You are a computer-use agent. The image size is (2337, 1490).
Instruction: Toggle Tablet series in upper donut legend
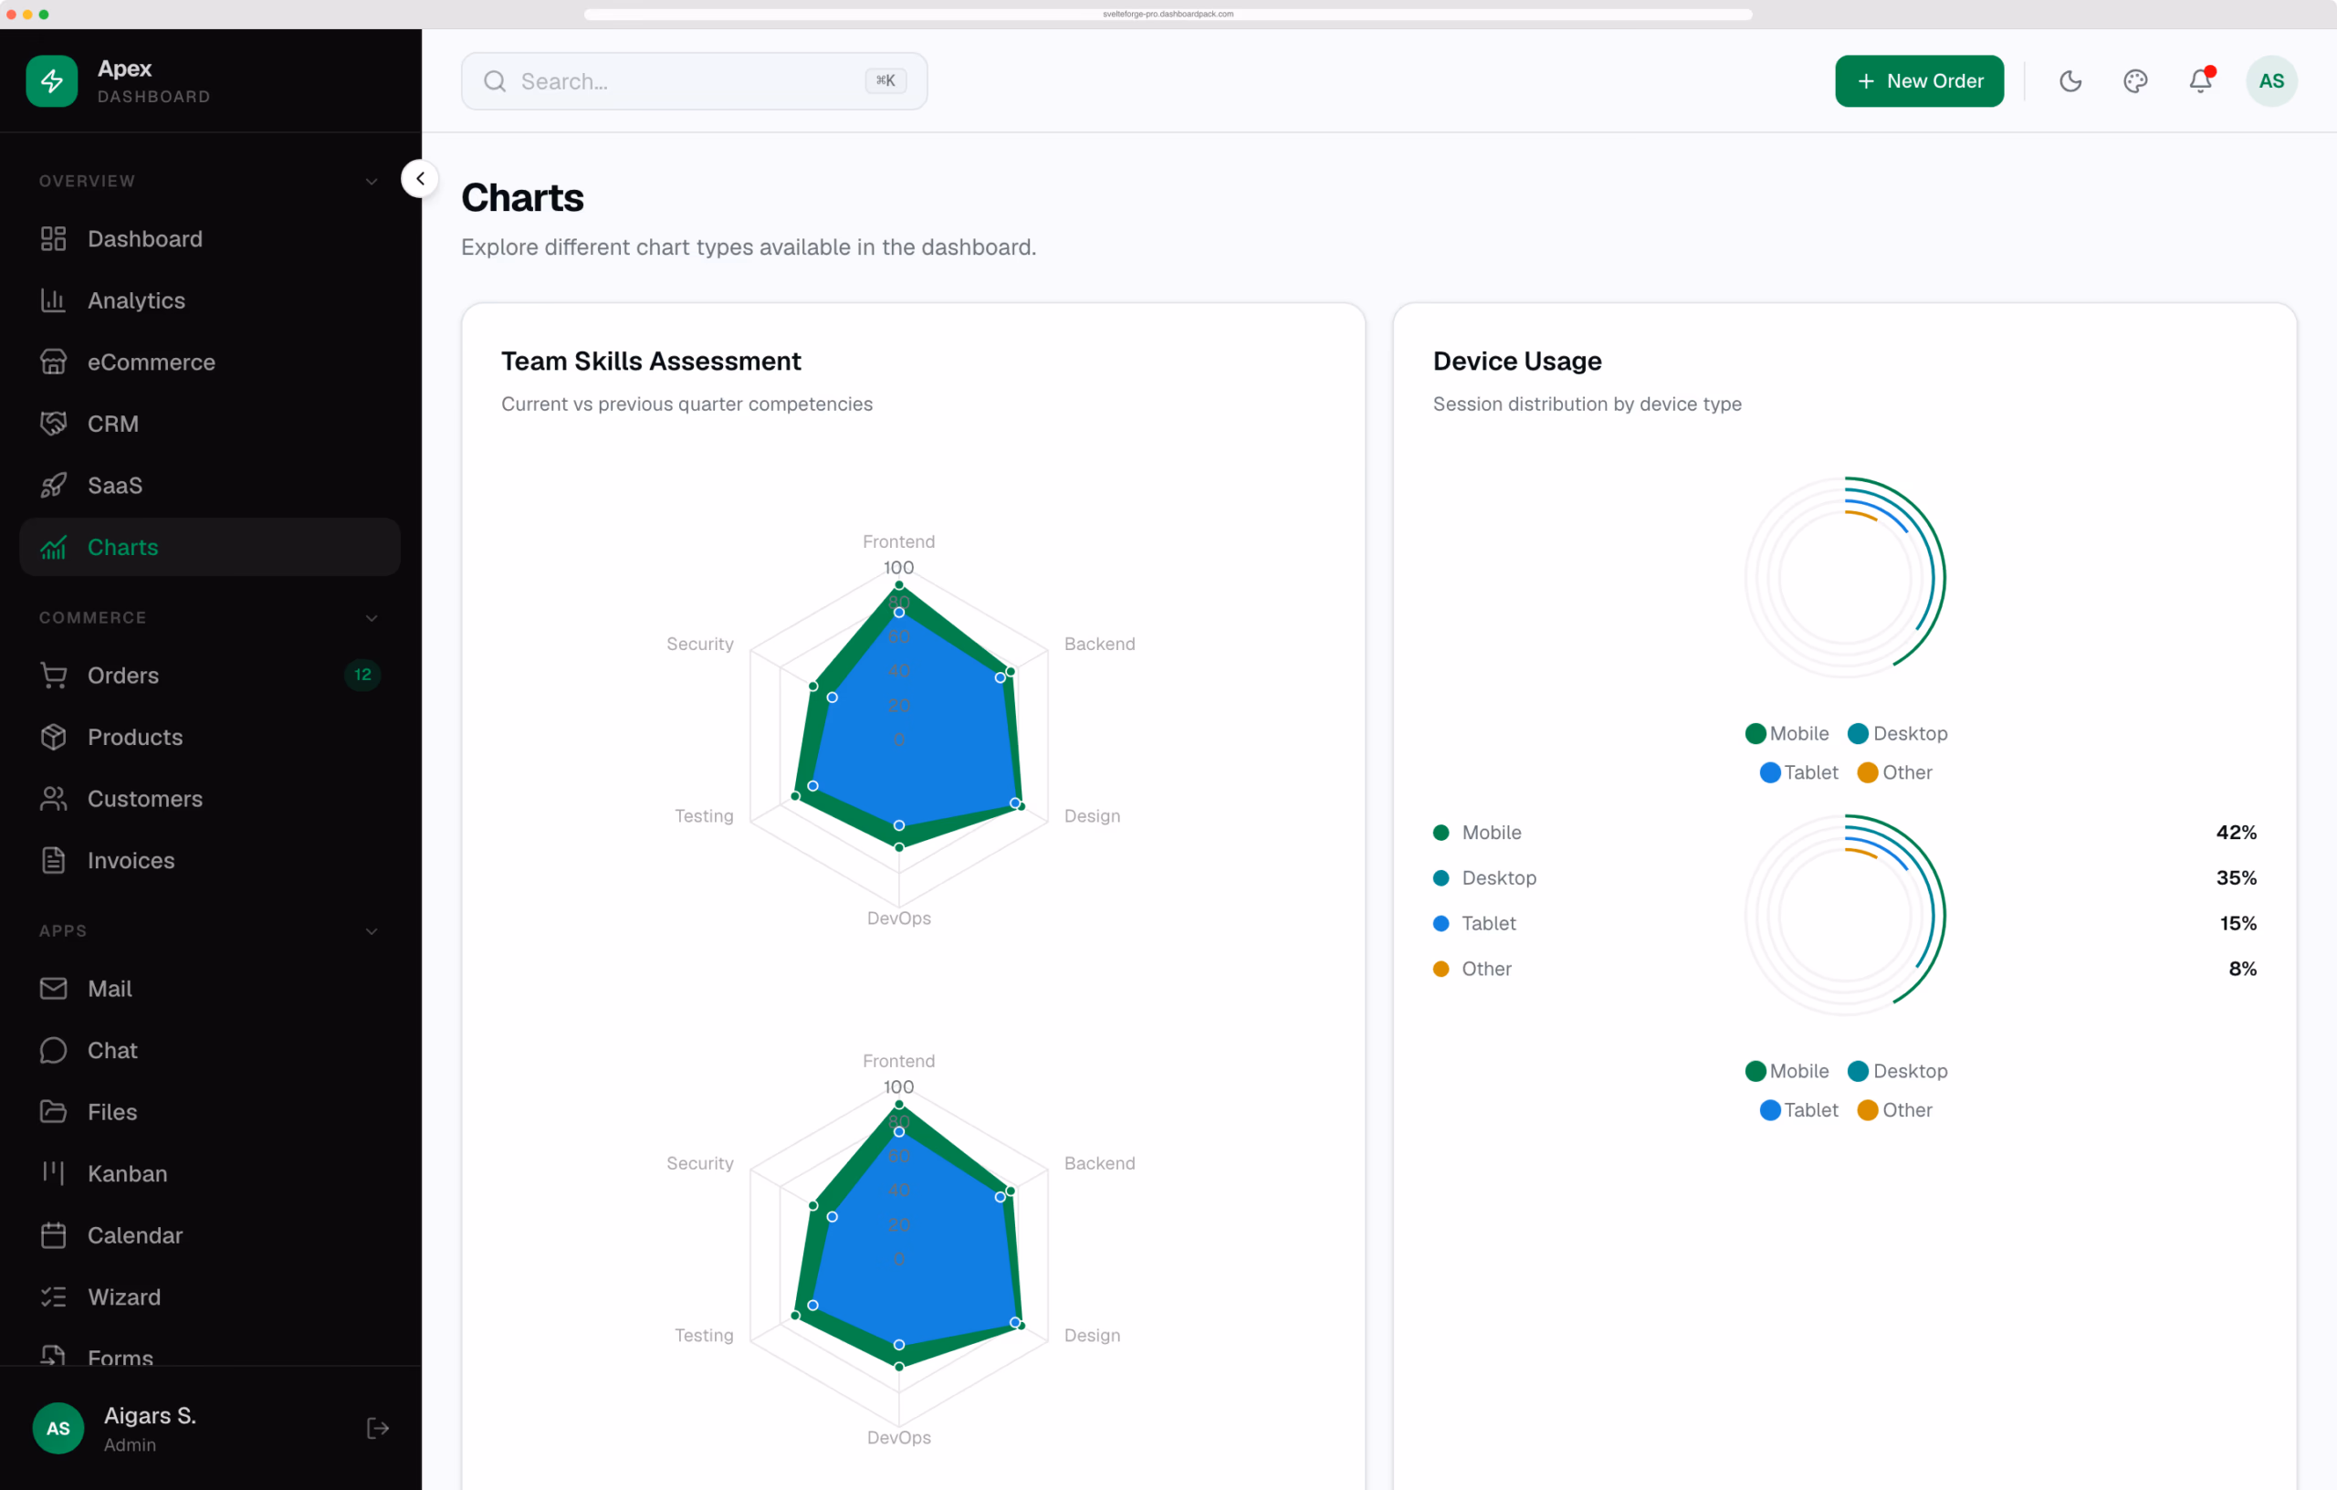pos(1798,772)
